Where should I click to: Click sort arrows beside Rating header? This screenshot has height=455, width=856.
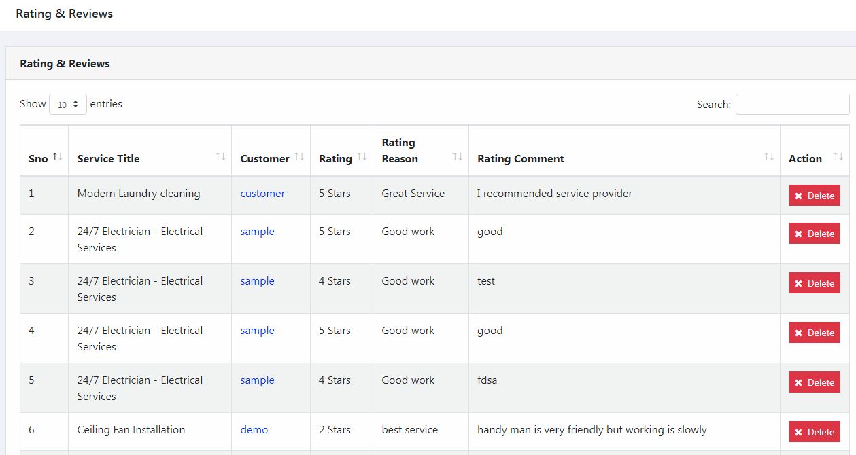click(362, 157)
